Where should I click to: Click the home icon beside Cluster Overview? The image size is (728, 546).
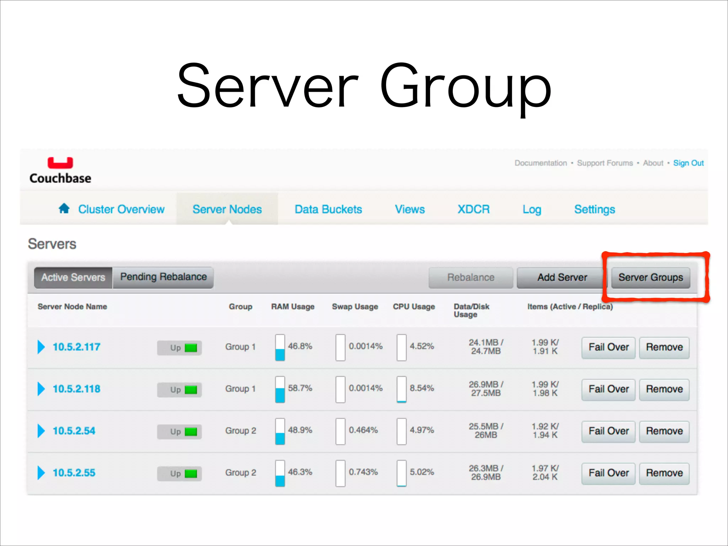(64, 208)
